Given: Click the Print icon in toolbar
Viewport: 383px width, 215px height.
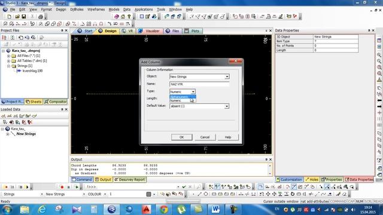Looking at the screenshot, I should 41,17.
